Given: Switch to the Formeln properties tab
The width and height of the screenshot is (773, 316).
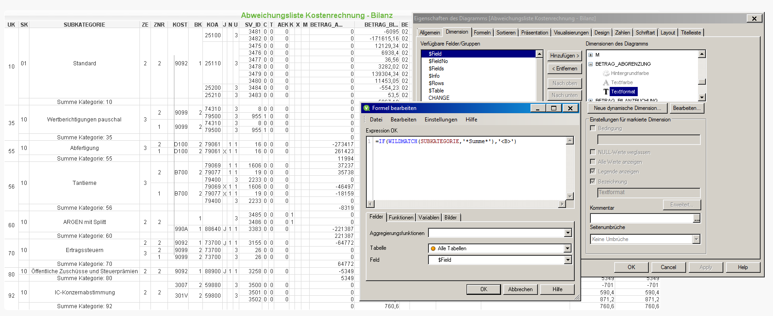Looking at the screenshot, I should coord(482,33).
